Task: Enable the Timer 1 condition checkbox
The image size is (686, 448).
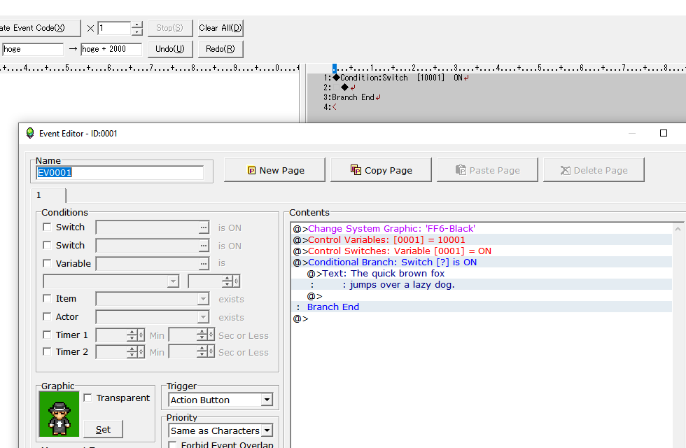Action: pos(47,335)
